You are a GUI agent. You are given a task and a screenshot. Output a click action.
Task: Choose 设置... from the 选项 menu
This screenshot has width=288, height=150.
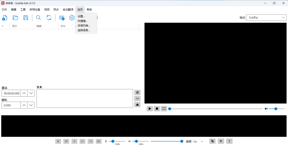pos(86,16)
